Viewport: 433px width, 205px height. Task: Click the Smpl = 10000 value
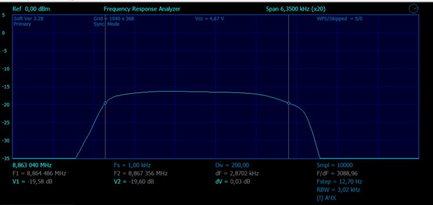334,166
